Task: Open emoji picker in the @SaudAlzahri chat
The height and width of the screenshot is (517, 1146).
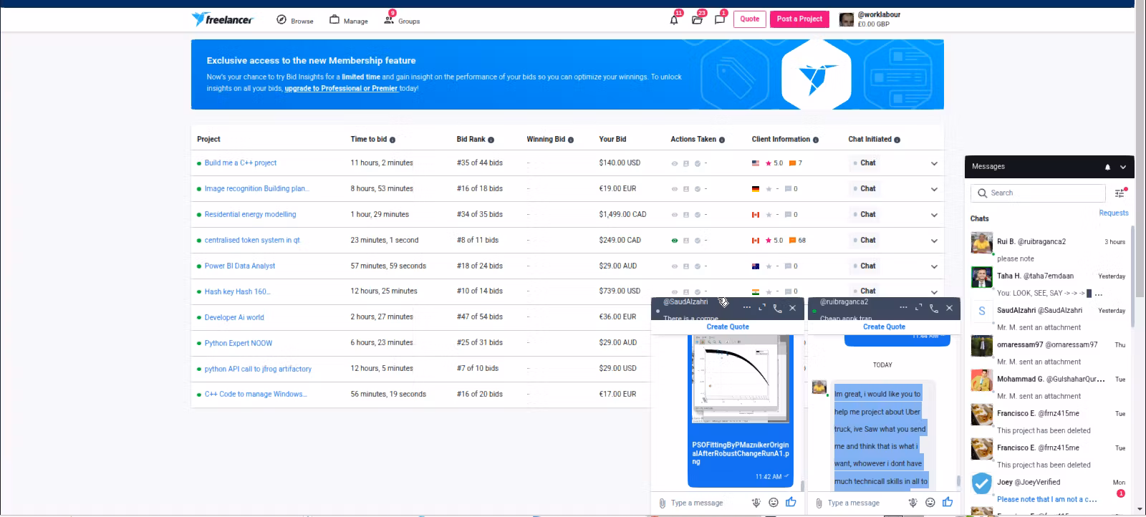Action: click(x=773, y=503)
